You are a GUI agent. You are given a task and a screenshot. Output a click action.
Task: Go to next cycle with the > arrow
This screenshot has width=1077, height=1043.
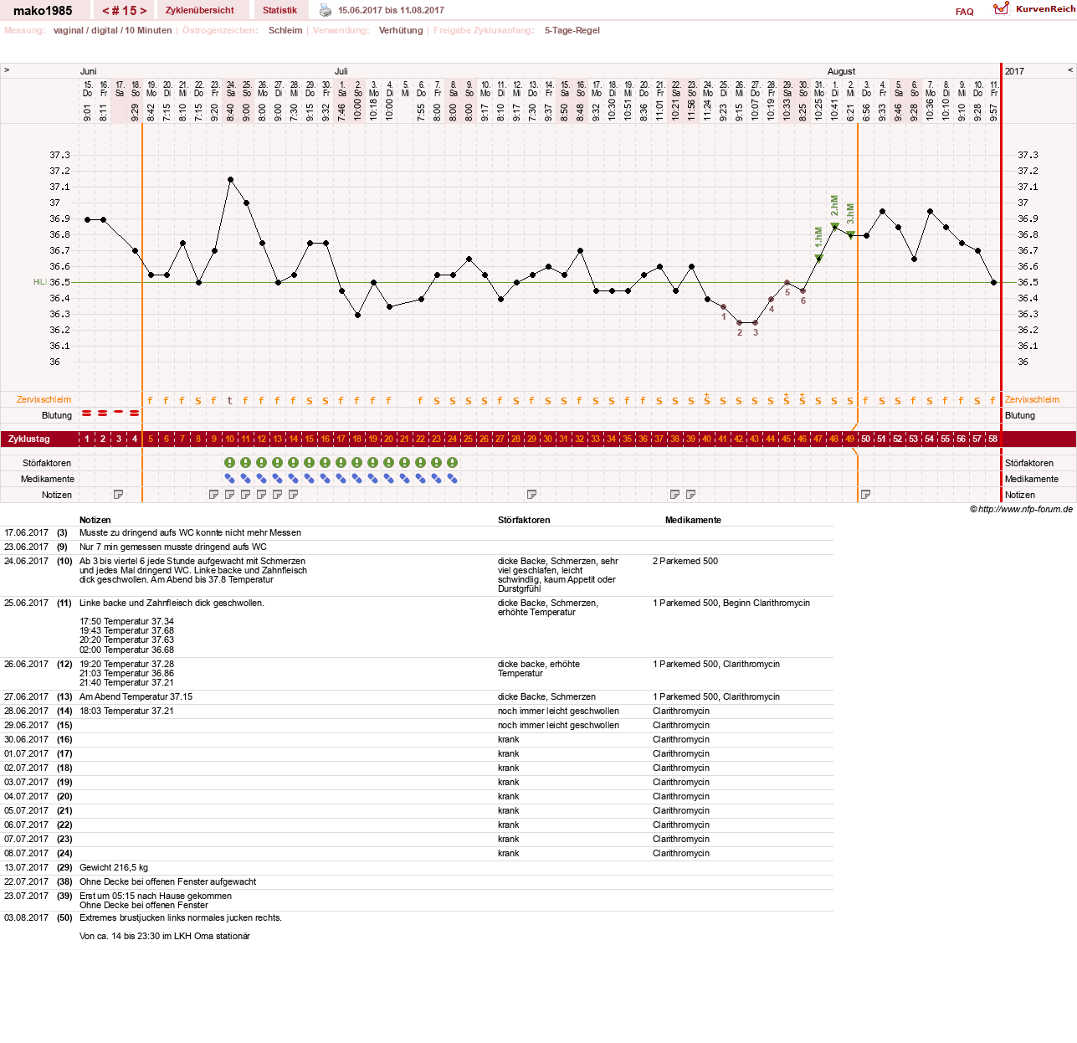143,11
